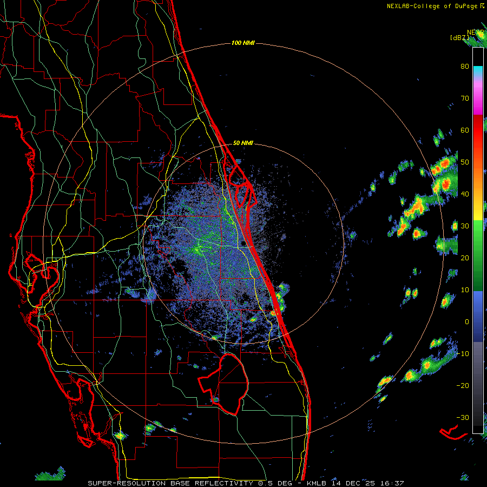Click the -30 value on the dBZ scale
Viewport: 487px width, 487px height.
463,417
